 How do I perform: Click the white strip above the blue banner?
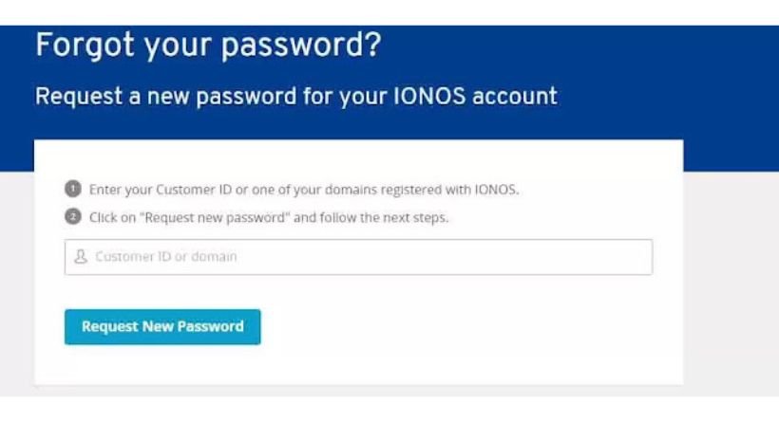[389, 12]
